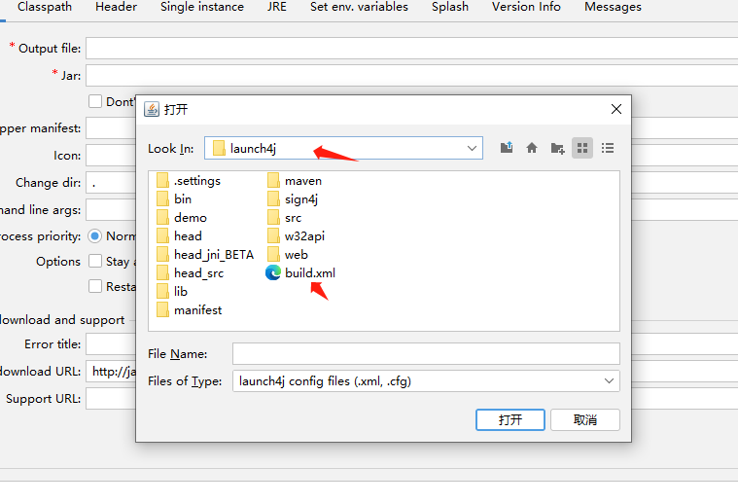Click the Jar input field
This screenshot has height=504, width=738.
tap(412, 75)
